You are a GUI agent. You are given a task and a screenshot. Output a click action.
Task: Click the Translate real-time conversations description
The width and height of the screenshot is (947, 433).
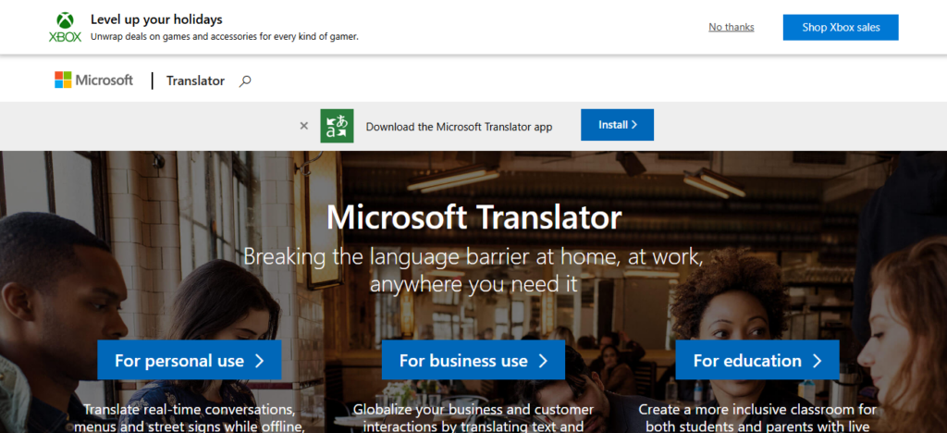click(189, 418)
